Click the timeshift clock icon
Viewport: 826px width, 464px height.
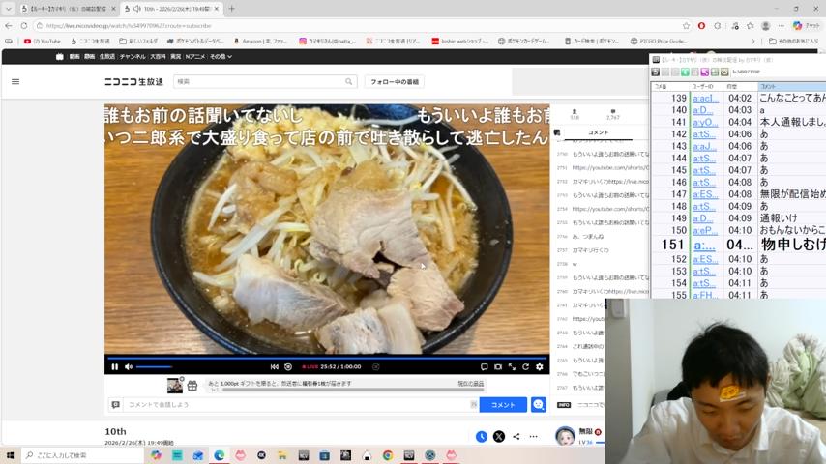482,437
